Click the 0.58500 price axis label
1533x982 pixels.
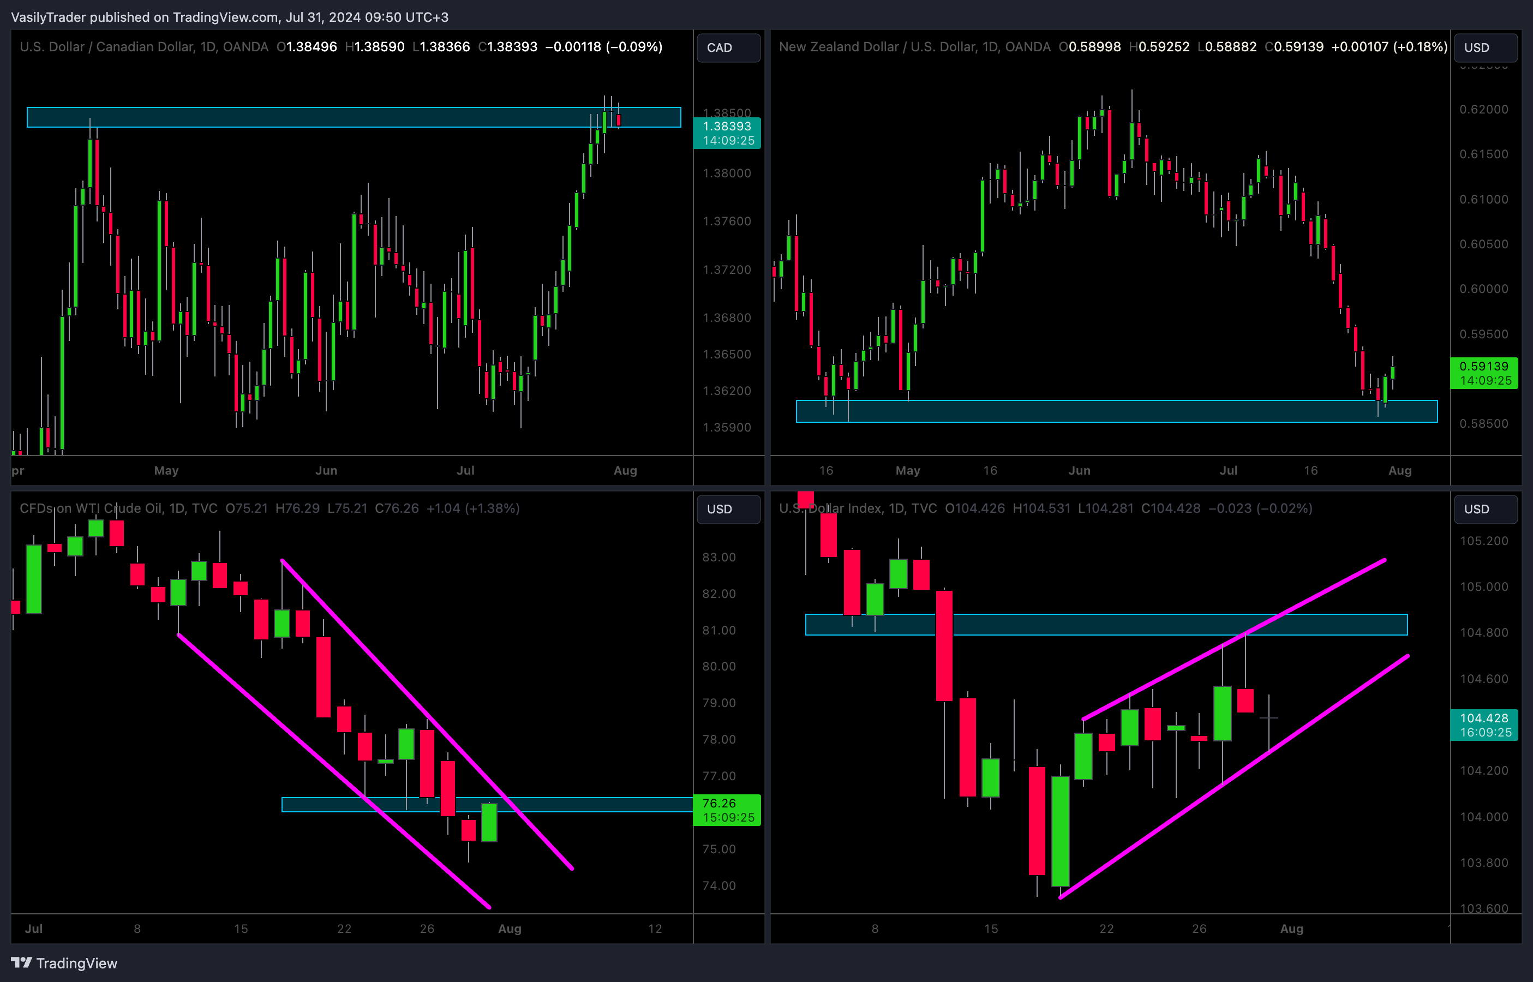pyautogui.click(x=1484, y=424)
